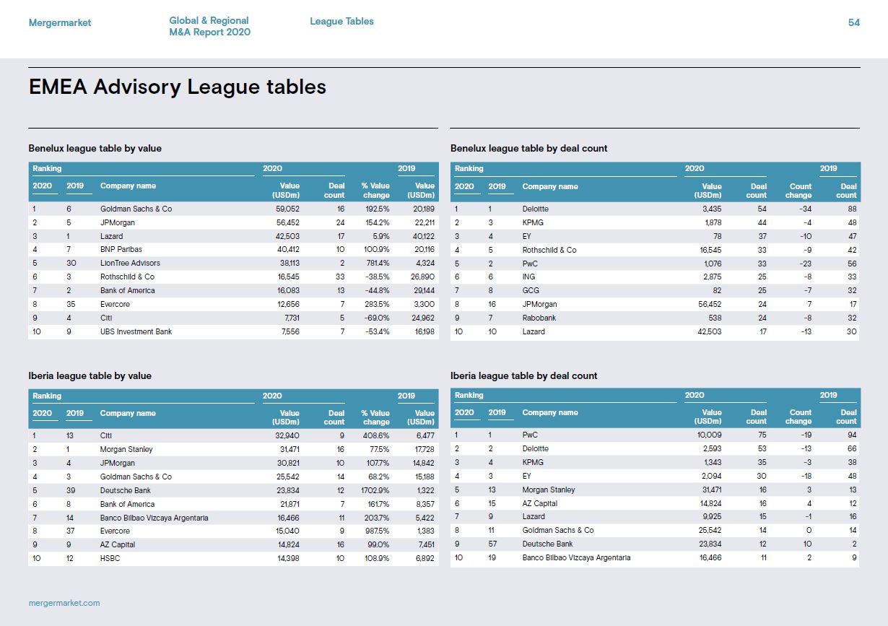Select the 'UBS Investment Bank' row name
This screenshot has width=888, height=626.
click(136, 332)
